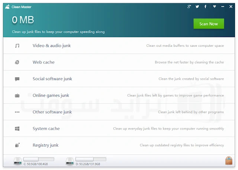This screenshot has height=170, width=238.
Task: Select Video & audio junk category
Action: click(52, 46)
